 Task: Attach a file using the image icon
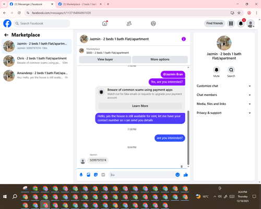click(x=88, y=175)
